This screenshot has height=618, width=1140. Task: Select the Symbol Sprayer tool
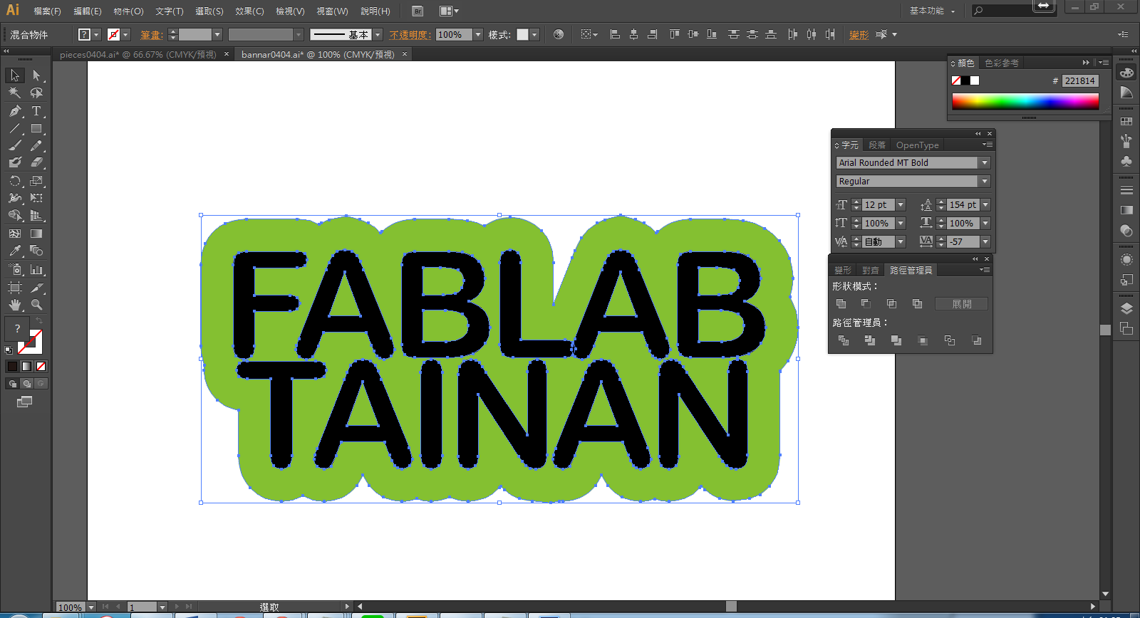pyautogui.click(x=15, y=270)
